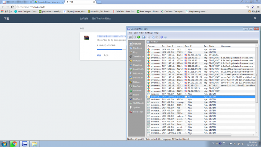Open the Edit menu in Essential NetTools
This screenshot has width=261, height=147.
tap(136, 33)
